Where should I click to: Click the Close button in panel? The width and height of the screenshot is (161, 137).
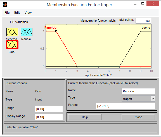coord(138,117)
